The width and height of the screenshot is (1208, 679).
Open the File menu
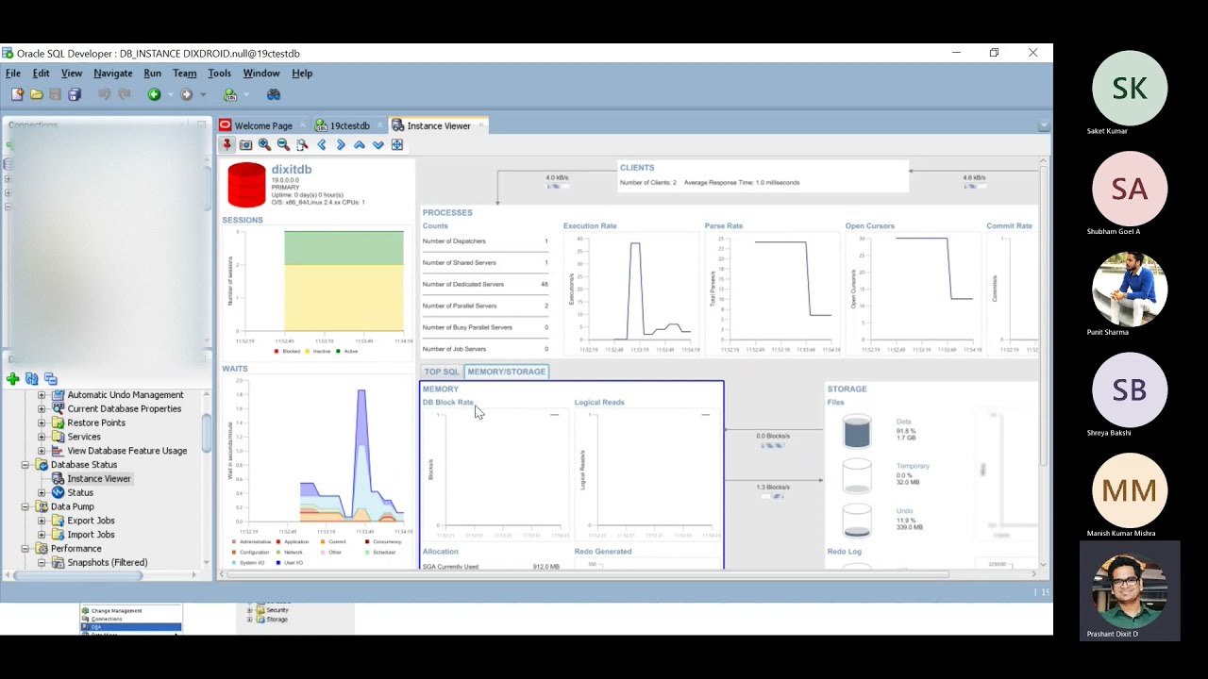13,74
